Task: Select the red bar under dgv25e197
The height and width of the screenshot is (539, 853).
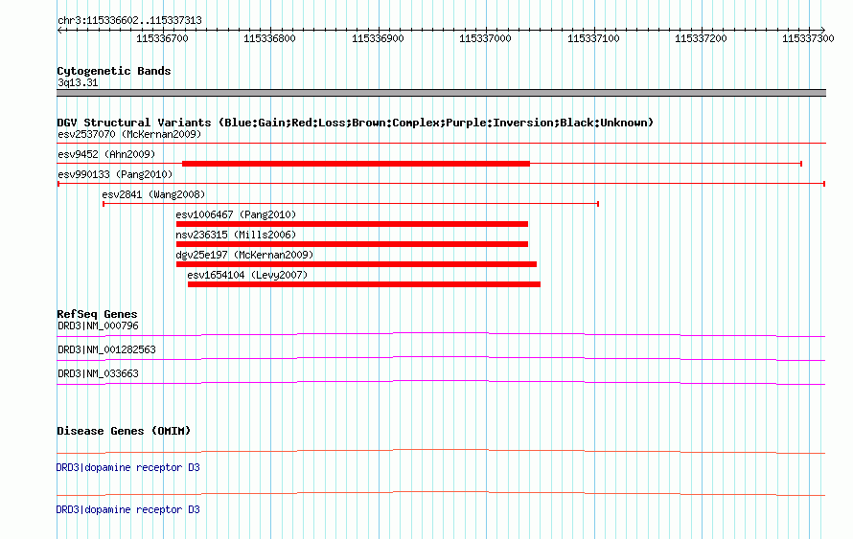Action: [357, 264]
